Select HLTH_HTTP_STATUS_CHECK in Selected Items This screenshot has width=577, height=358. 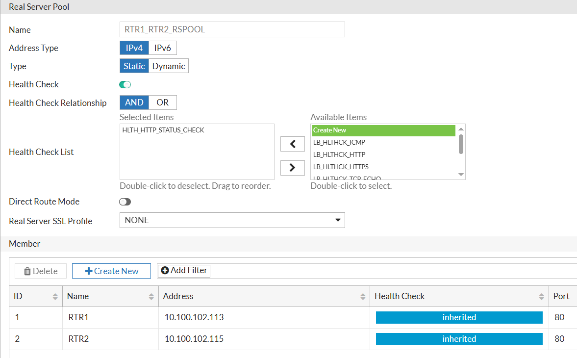coord(163,130)
